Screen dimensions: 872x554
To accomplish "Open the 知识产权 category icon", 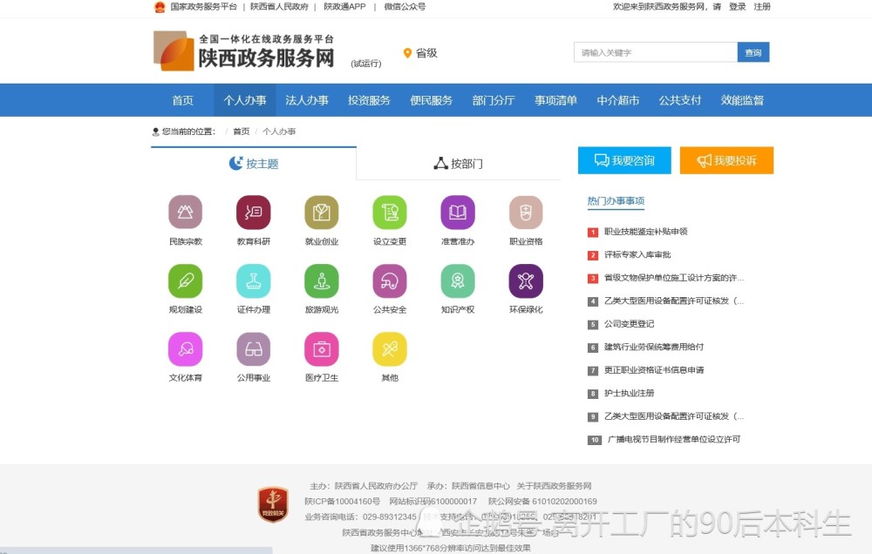I will point(458,280).
